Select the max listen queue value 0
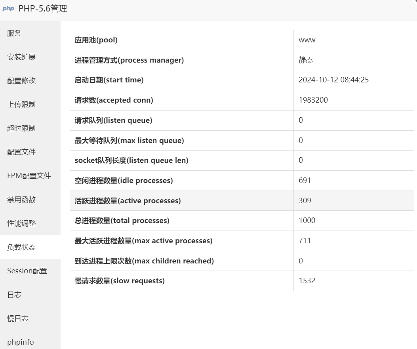Screen dimensions: 417x349 301,140
